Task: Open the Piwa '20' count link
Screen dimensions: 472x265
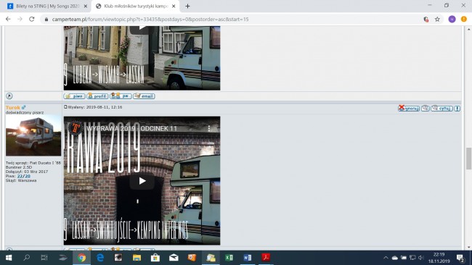Action: point(28,176)
